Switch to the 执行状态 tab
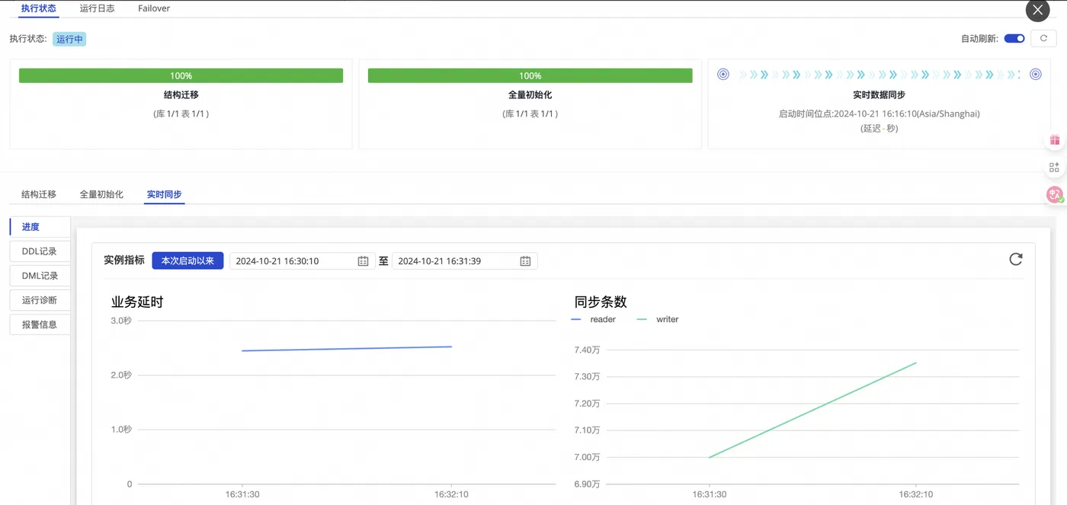The height and width of the screenshot is (505, 1067). [x=38, y=8]
